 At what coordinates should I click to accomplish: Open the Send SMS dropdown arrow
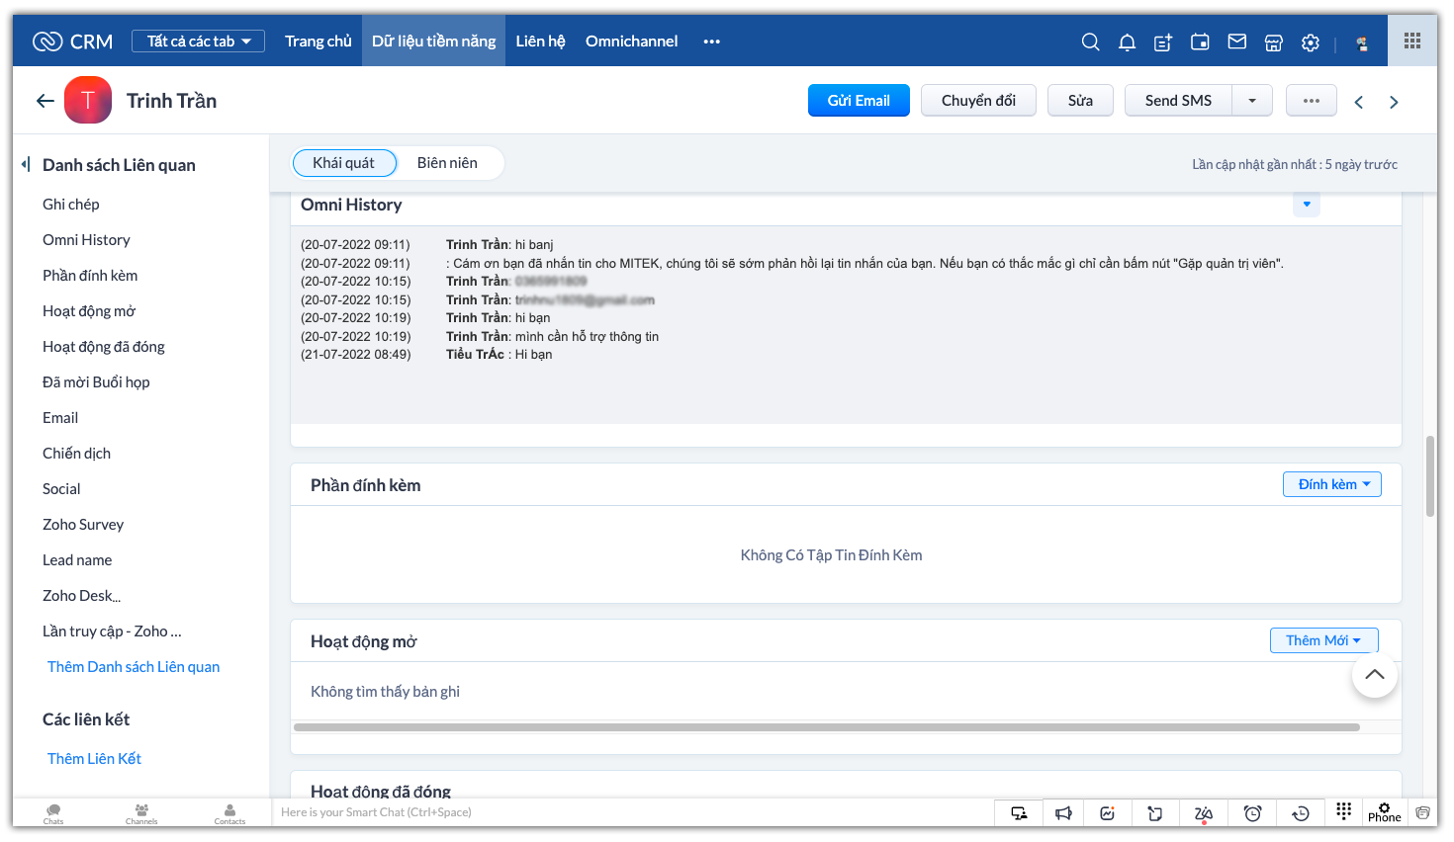(1252, 101)
